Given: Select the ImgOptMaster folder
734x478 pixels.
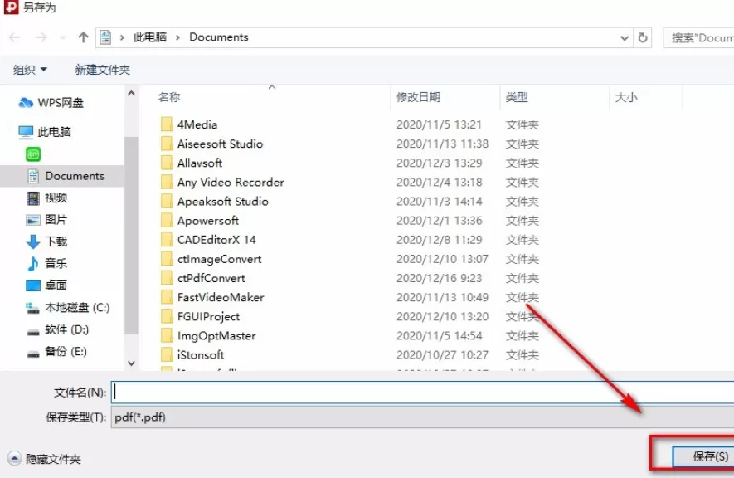Looking at the screenshot, I should 216,335.
